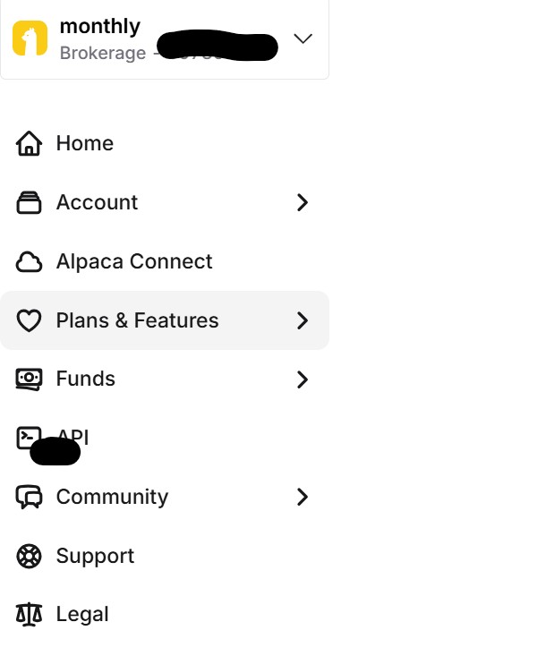Open the Support link text
Image resolution: width=546 pixels, height=656 pixels.
95,556
